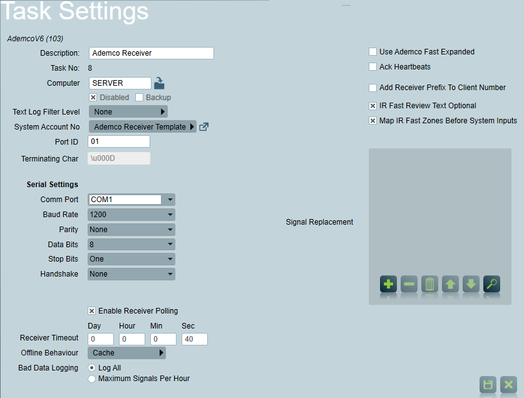Open Text Log Filter Level dropdown
Screen dimensions: 524x398
128,111
